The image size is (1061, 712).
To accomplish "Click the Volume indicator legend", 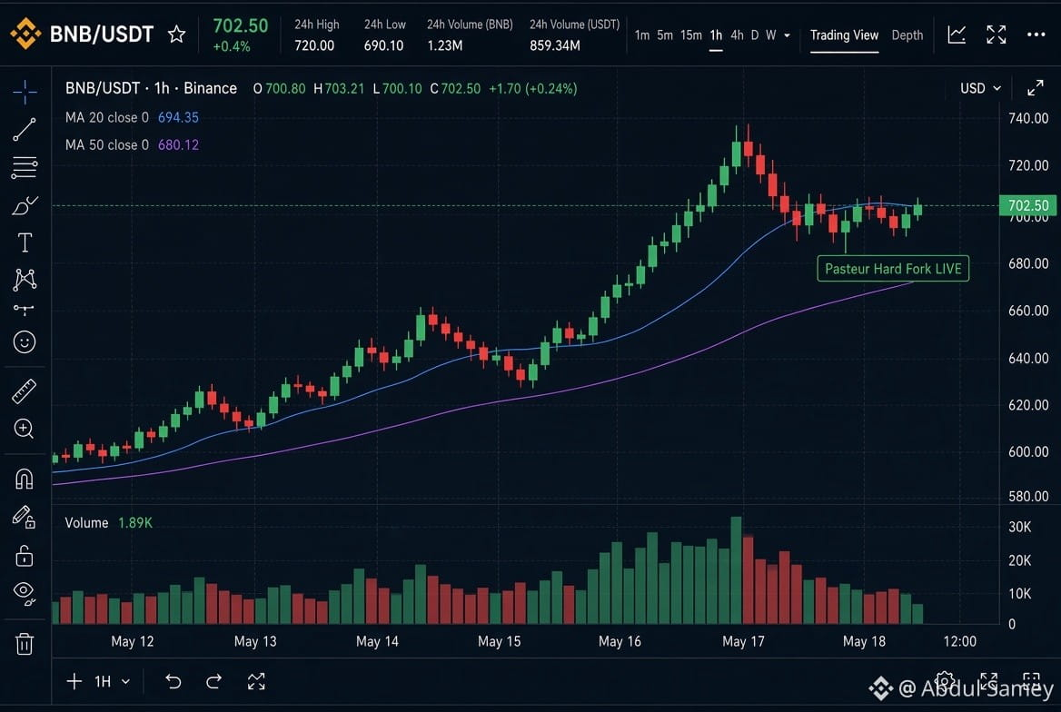I will 108,522.
